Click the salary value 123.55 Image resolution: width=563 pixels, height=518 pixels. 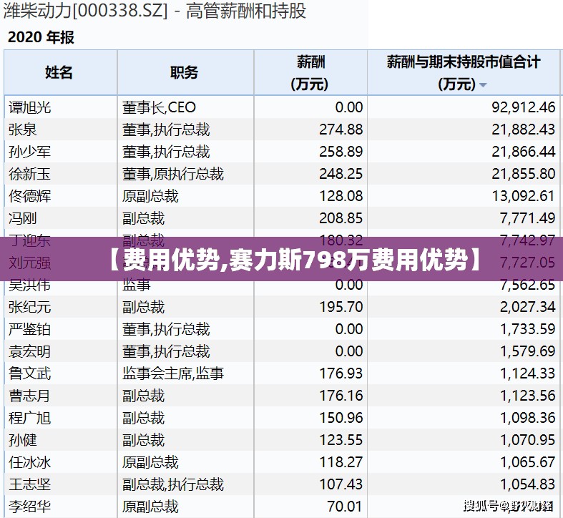tap(341, 440)
